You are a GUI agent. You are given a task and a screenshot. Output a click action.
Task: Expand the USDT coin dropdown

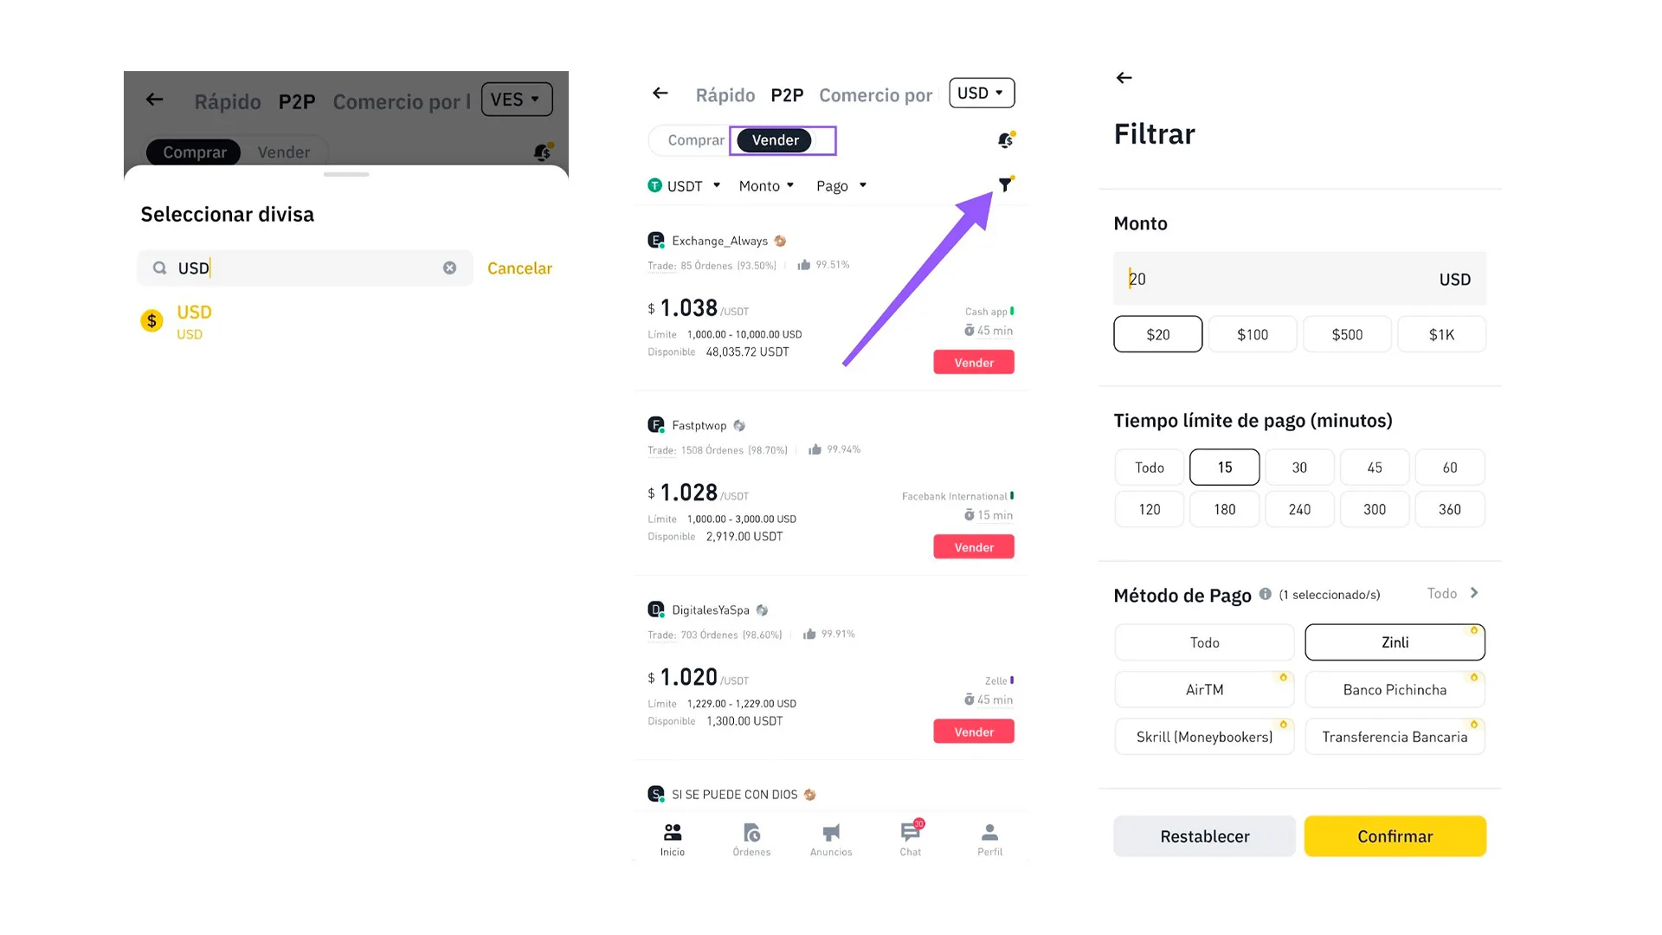[x=685, y=186]
